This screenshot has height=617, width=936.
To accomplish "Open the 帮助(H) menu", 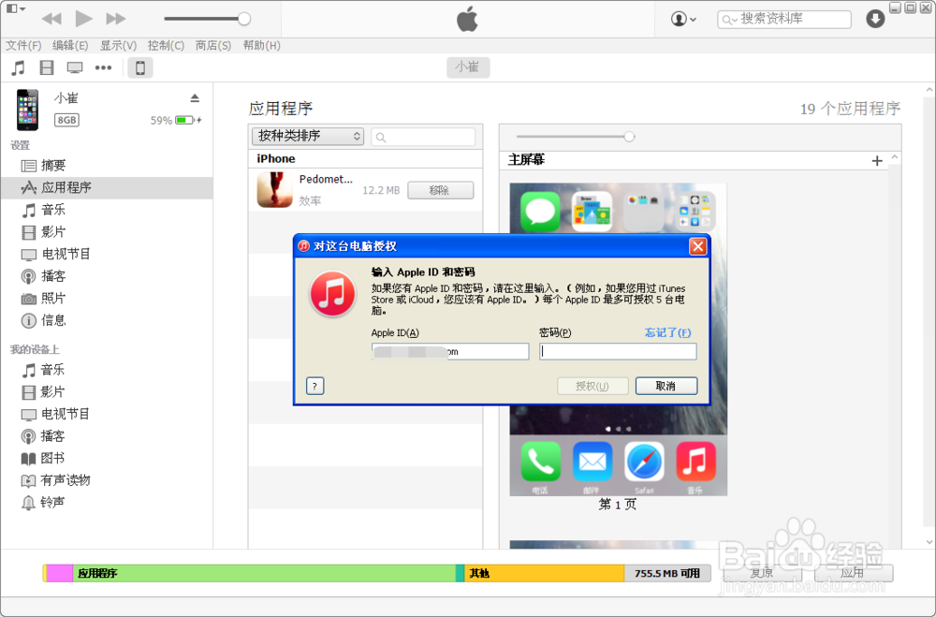I will (261, 45).
